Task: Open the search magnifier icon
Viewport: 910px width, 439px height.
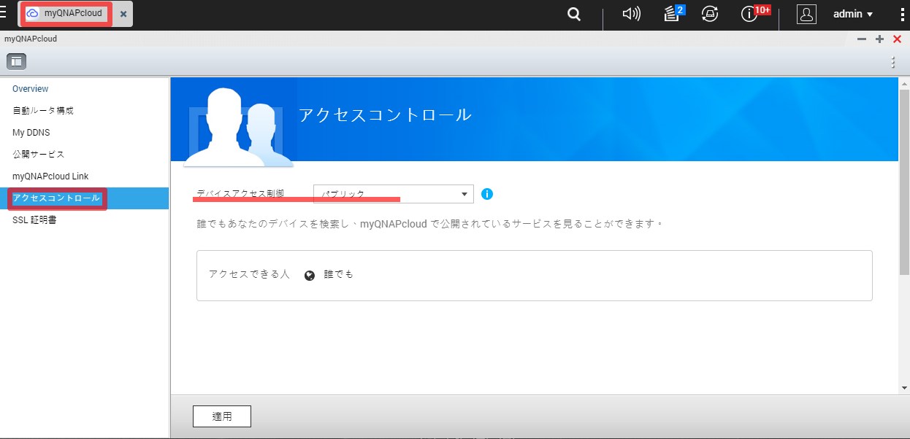Action: pos(575,14)
